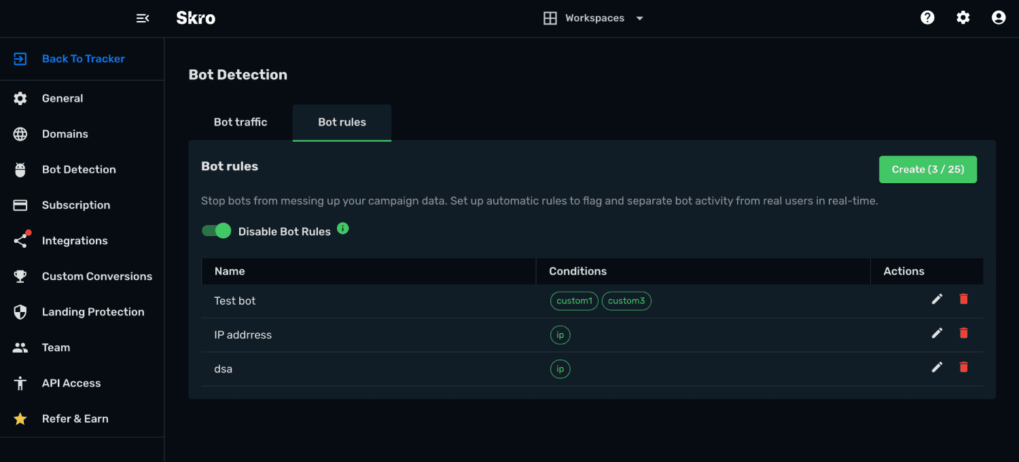The width and height of the screenshot is (1019, 462).
Task: Edit the dsa rule
Action: click(x=937, y=367)
